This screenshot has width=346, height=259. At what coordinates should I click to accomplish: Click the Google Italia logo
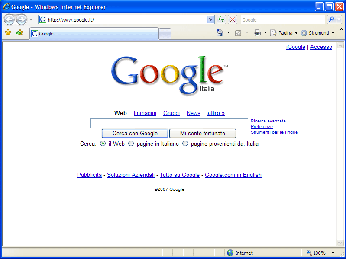pyautogui.click(x=169, y=75)
